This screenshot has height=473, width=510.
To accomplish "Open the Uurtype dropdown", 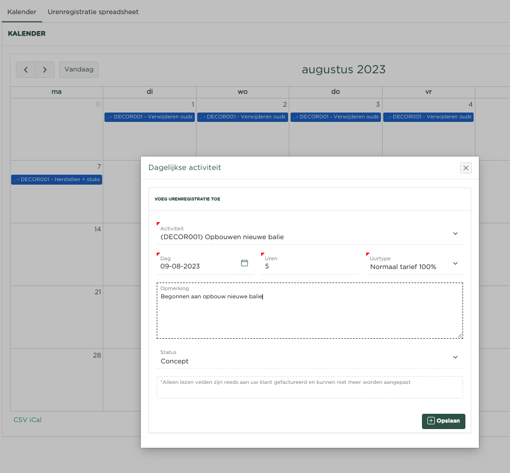I will pos(455,264).
